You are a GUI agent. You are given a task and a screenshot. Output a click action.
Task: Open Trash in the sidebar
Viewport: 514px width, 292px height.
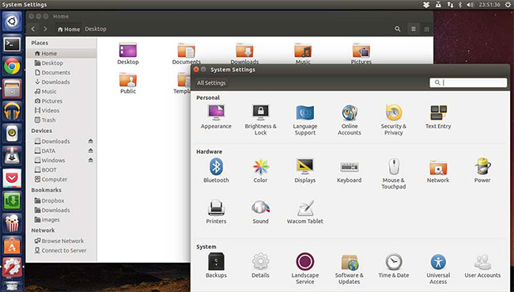tap(62, 119)
